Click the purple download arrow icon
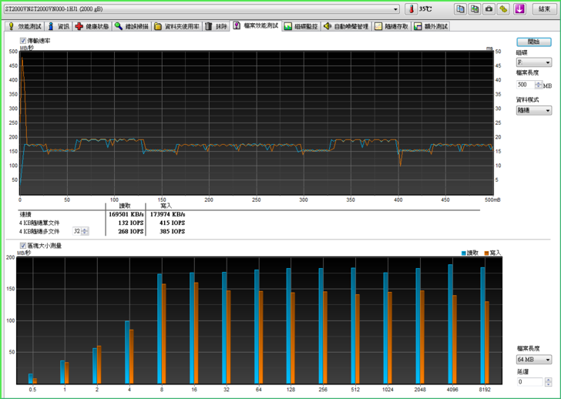Viewport: 561px width, 399px height. [x=520, y=8]
